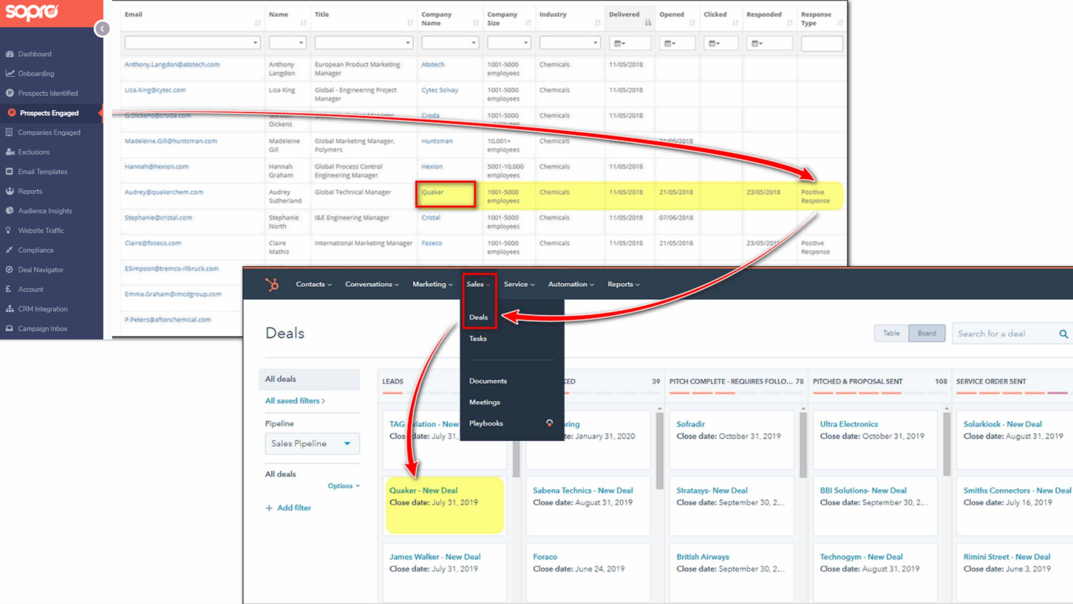Viewport: 1073px width, 604px height.
Task: Select the Email Templates sidebar icon
Action: pyautogui.click(x=10, y=171)
